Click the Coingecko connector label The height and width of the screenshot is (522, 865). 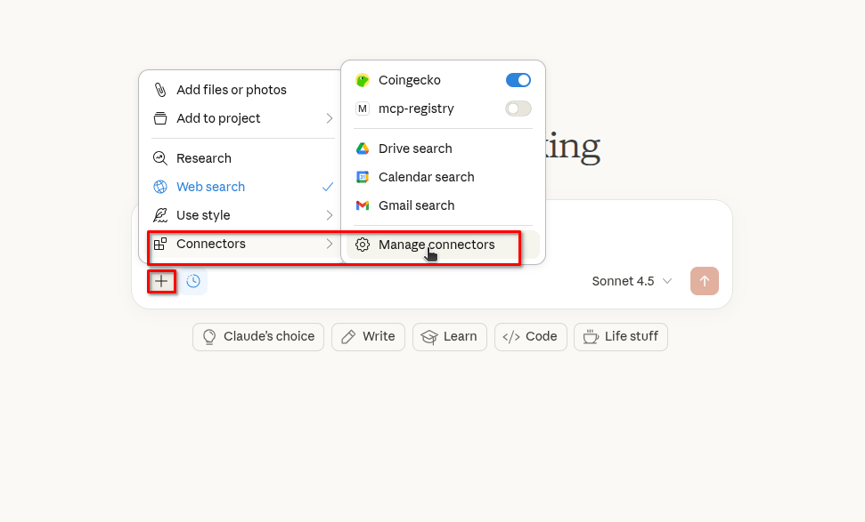409,80
